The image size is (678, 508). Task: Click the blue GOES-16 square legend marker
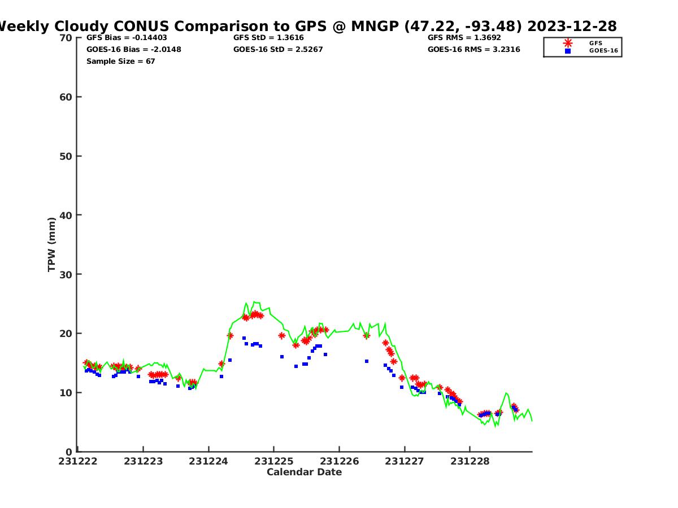point(568,51)
